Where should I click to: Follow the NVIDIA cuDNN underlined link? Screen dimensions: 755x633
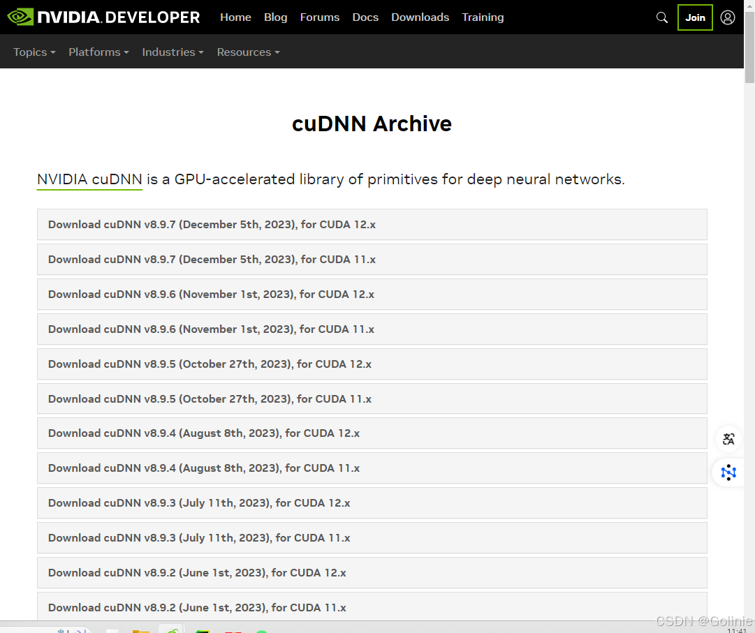point(89,179)
